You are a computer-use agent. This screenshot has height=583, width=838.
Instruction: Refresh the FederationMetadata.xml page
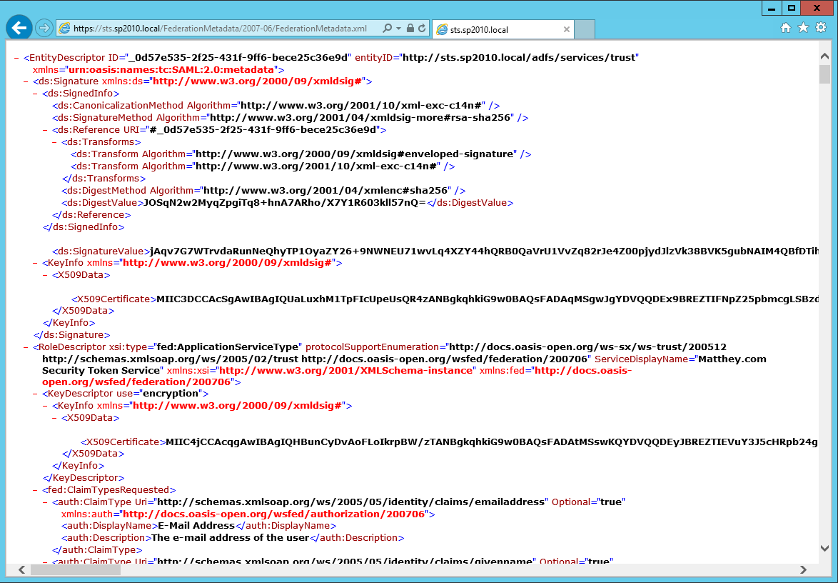pos(422,29)
